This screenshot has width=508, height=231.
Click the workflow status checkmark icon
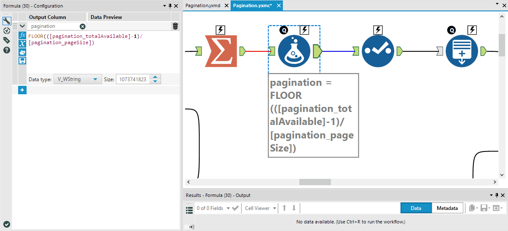click(7, 224)
